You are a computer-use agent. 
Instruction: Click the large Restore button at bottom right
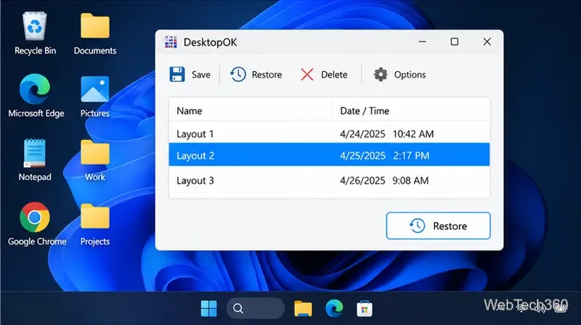tap(439, 226)
